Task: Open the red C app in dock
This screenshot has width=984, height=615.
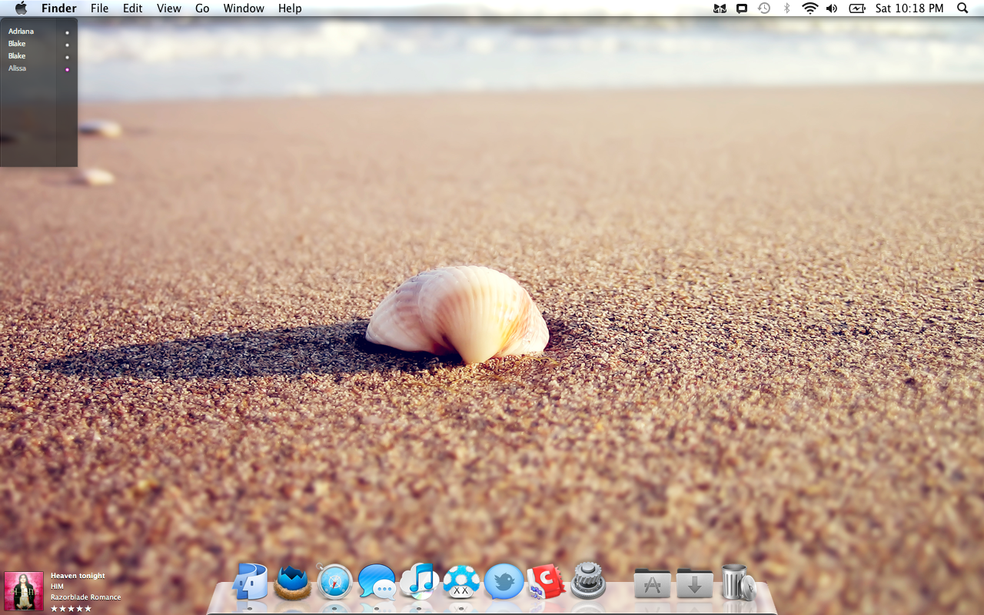Action: point(546,582)
